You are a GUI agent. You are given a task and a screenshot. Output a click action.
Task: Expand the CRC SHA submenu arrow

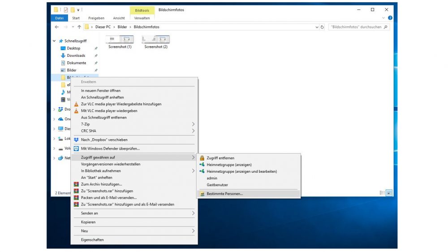pos(193,131)
